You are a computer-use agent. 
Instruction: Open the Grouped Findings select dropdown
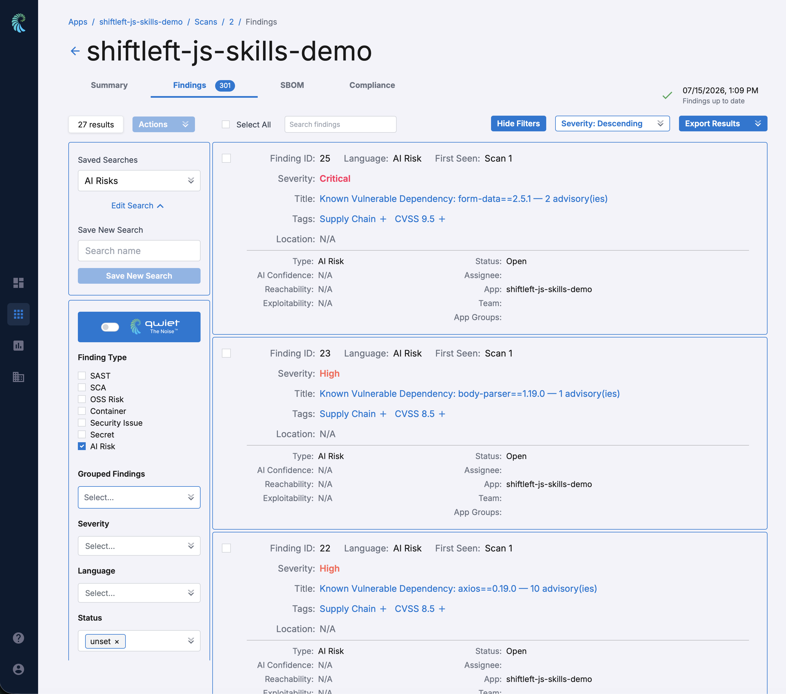(139, 497)
